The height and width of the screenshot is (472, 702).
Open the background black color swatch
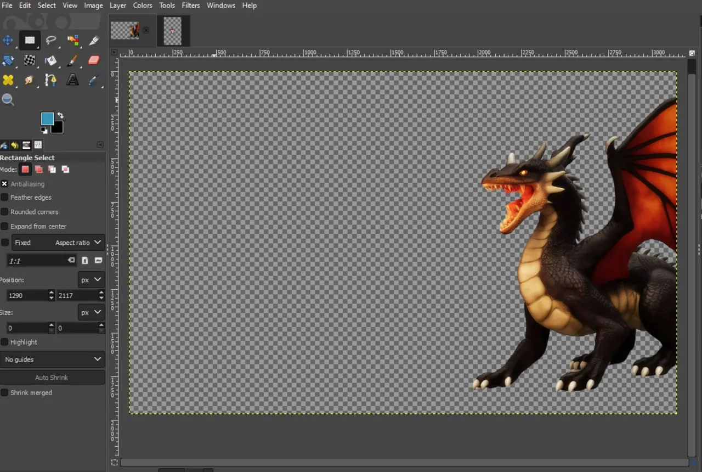[x=58, y=128]
